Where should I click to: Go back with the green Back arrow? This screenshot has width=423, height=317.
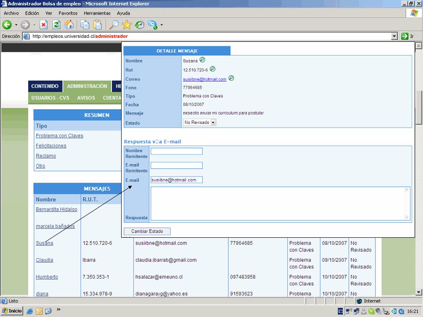[7, 25]
